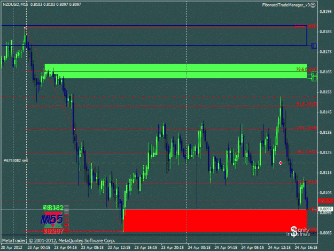The height and width of the screenshot is (251, 334).
Task: Select the red rectangle zone
Action: pyautogui.click(x=215, y=220)
